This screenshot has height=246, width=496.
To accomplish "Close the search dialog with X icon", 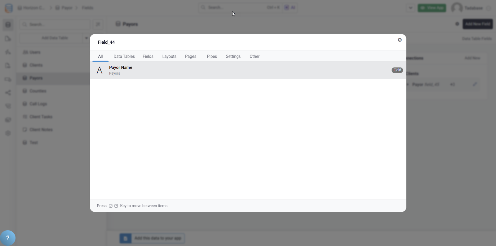I will (400, 40).
